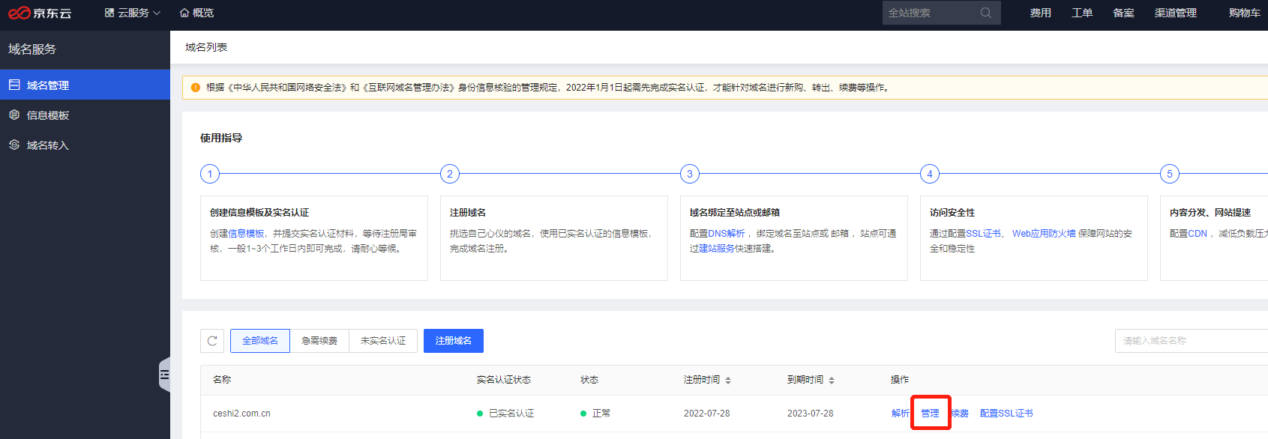Select 域名管理 in the sidebar
The width and height of the screenshot is (1268, 439).
(x=85, y=85)
